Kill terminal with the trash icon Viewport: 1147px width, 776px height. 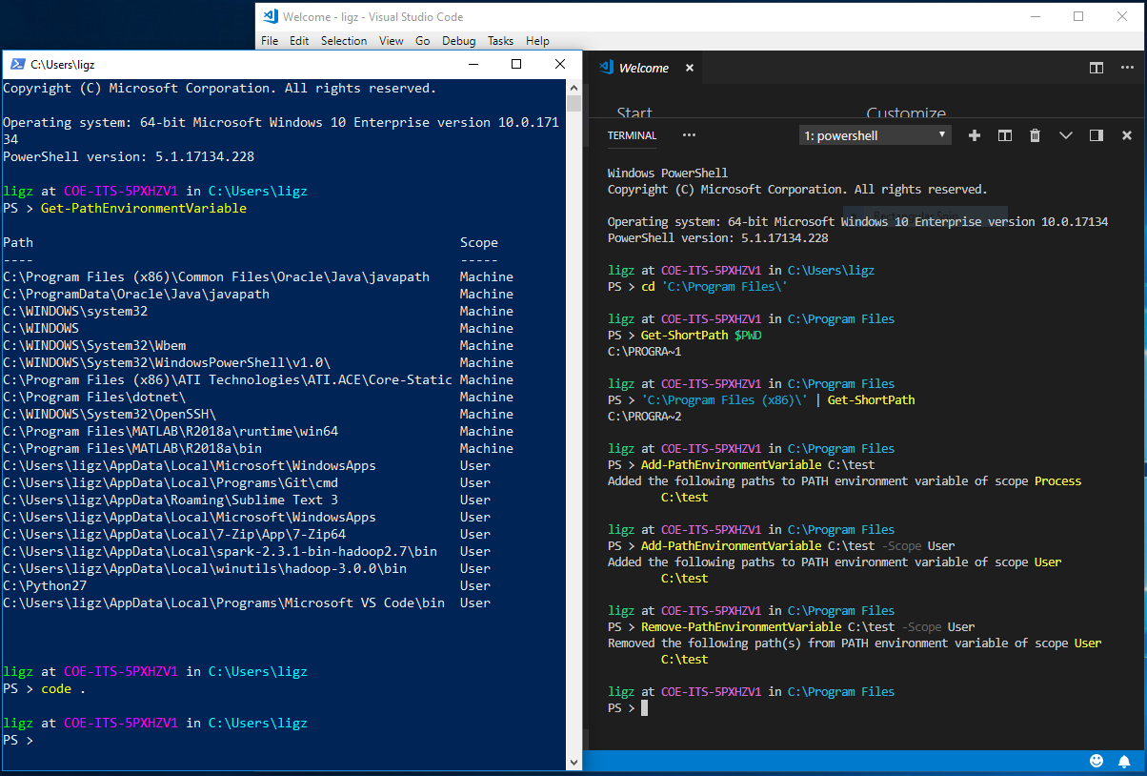click(1035, 135)
